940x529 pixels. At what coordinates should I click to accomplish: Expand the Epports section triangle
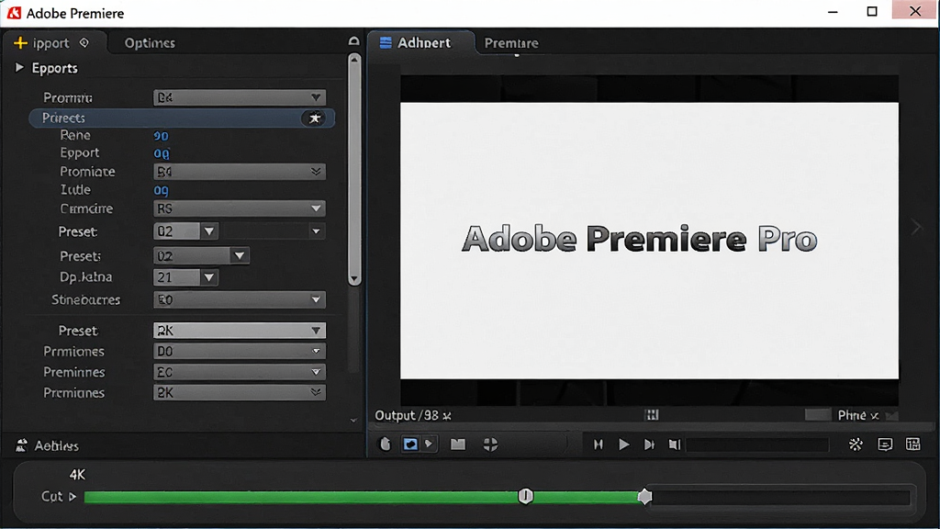tap(19, 67)
